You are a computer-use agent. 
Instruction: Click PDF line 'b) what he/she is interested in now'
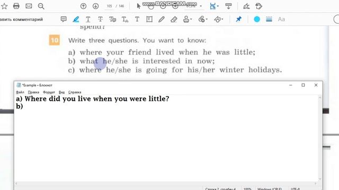tap(141, 61)
